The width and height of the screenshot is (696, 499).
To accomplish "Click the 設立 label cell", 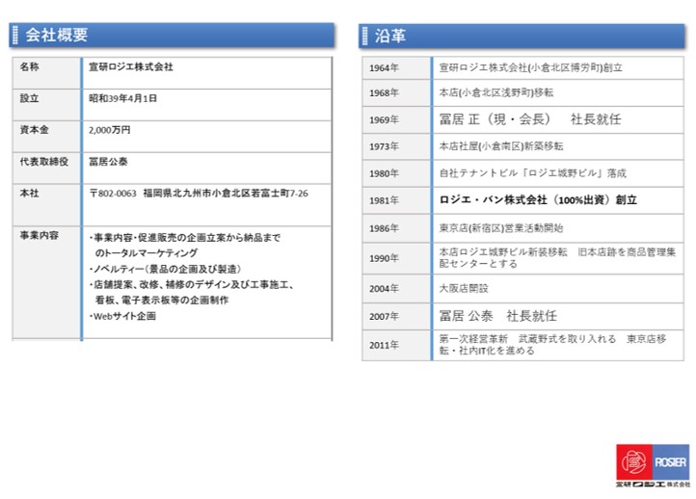I will click(x=46, y=105).
